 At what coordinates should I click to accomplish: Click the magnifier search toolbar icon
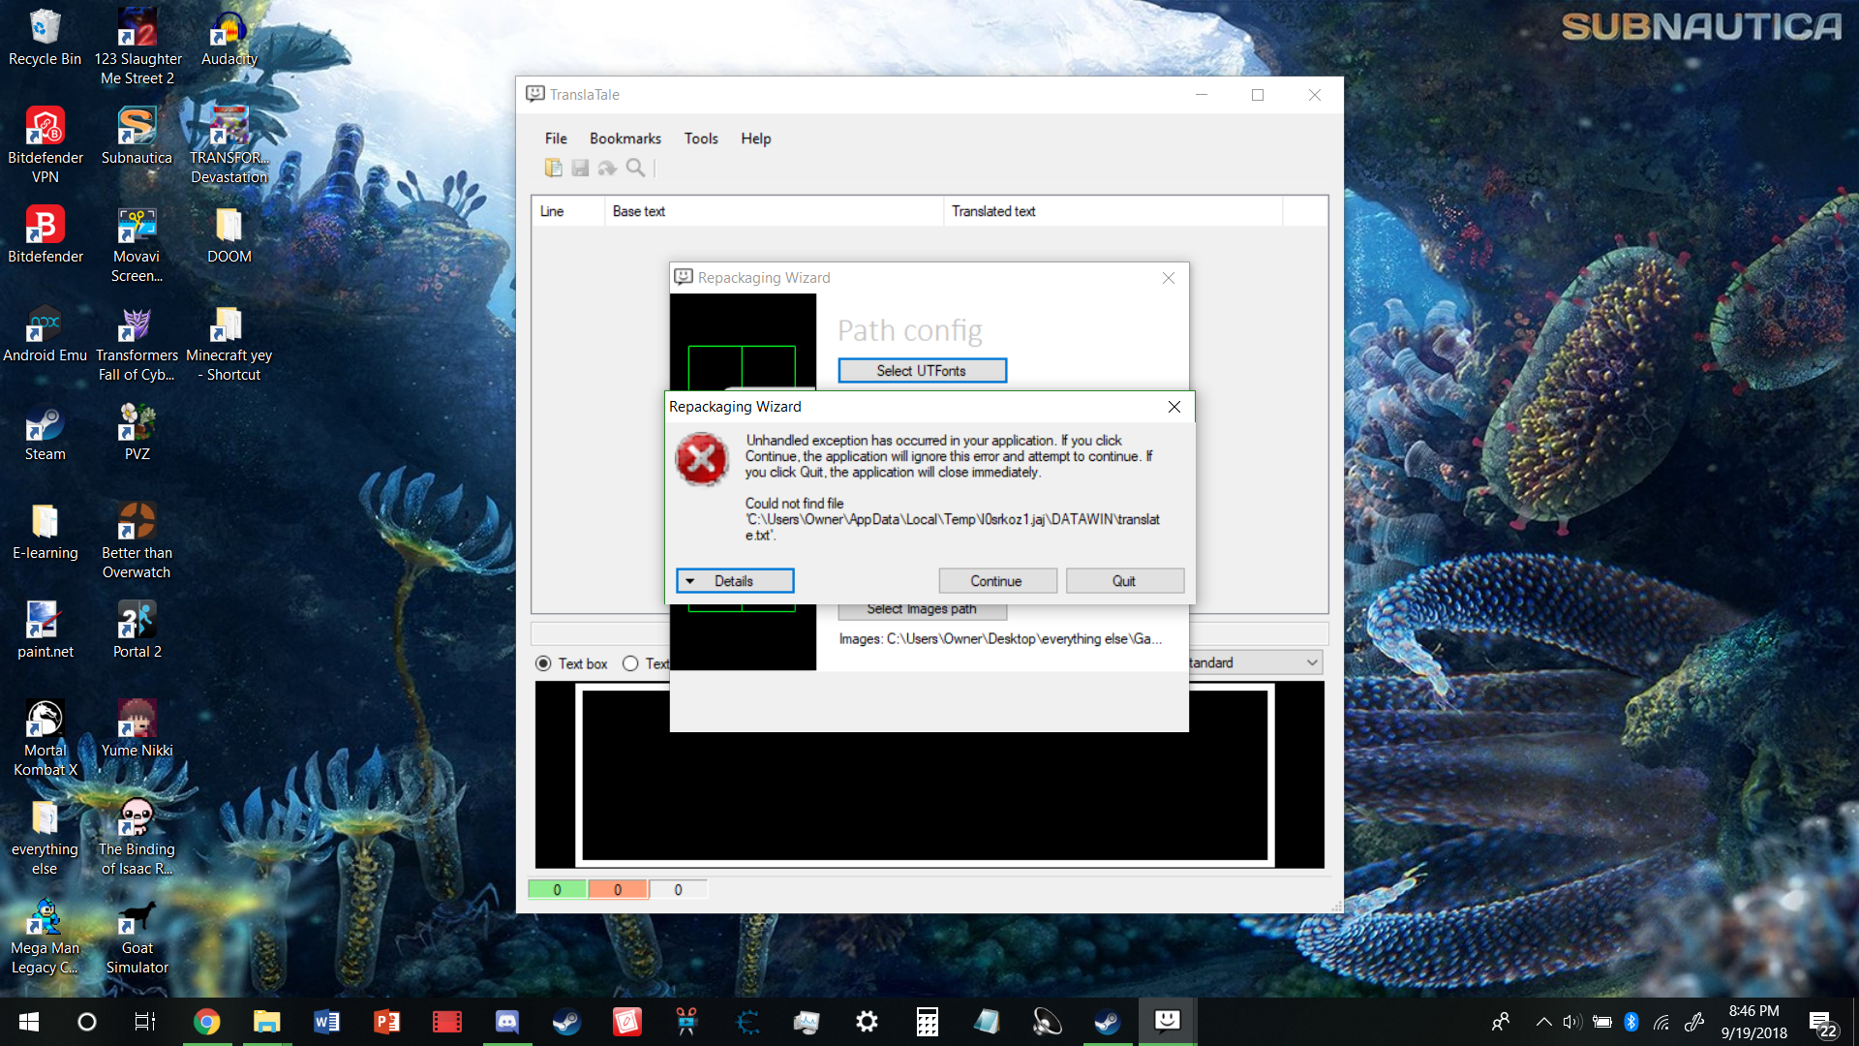click(635, 168)
